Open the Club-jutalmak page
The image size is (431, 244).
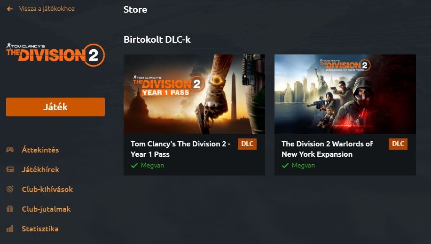[x=46, y=209]
